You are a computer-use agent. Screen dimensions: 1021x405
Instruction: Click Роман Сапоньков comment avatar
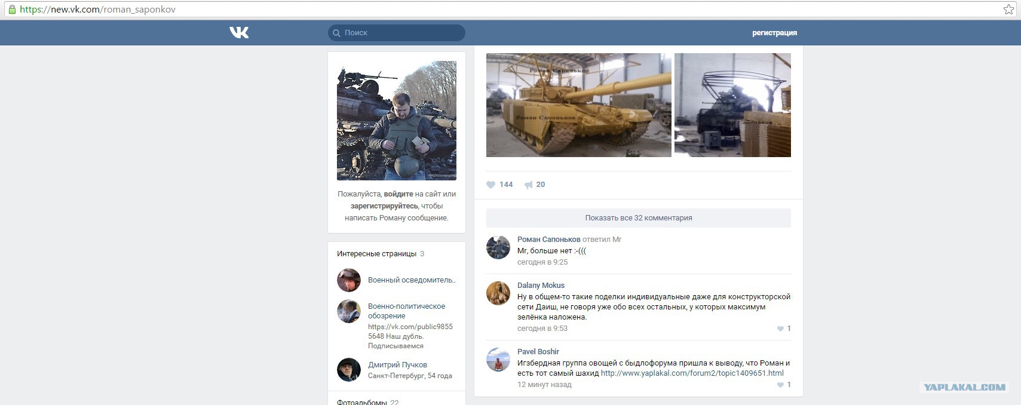[498, 247]
